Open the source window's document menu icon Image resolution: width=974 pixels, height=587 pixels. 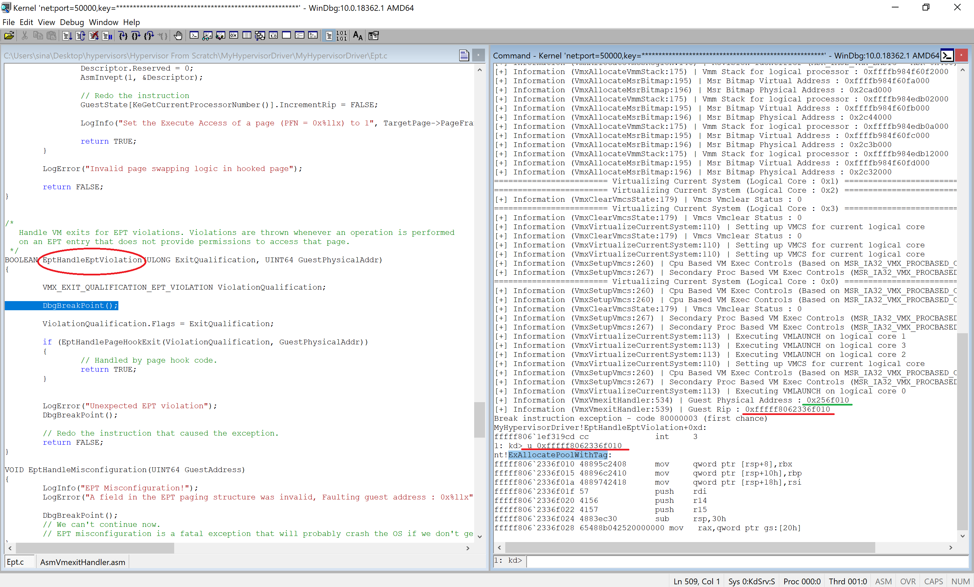pyautogui.click(x=464, y=56)
